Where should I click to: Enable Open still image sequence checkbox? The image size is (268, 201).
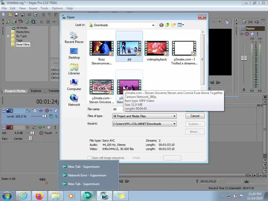(89, 158)
